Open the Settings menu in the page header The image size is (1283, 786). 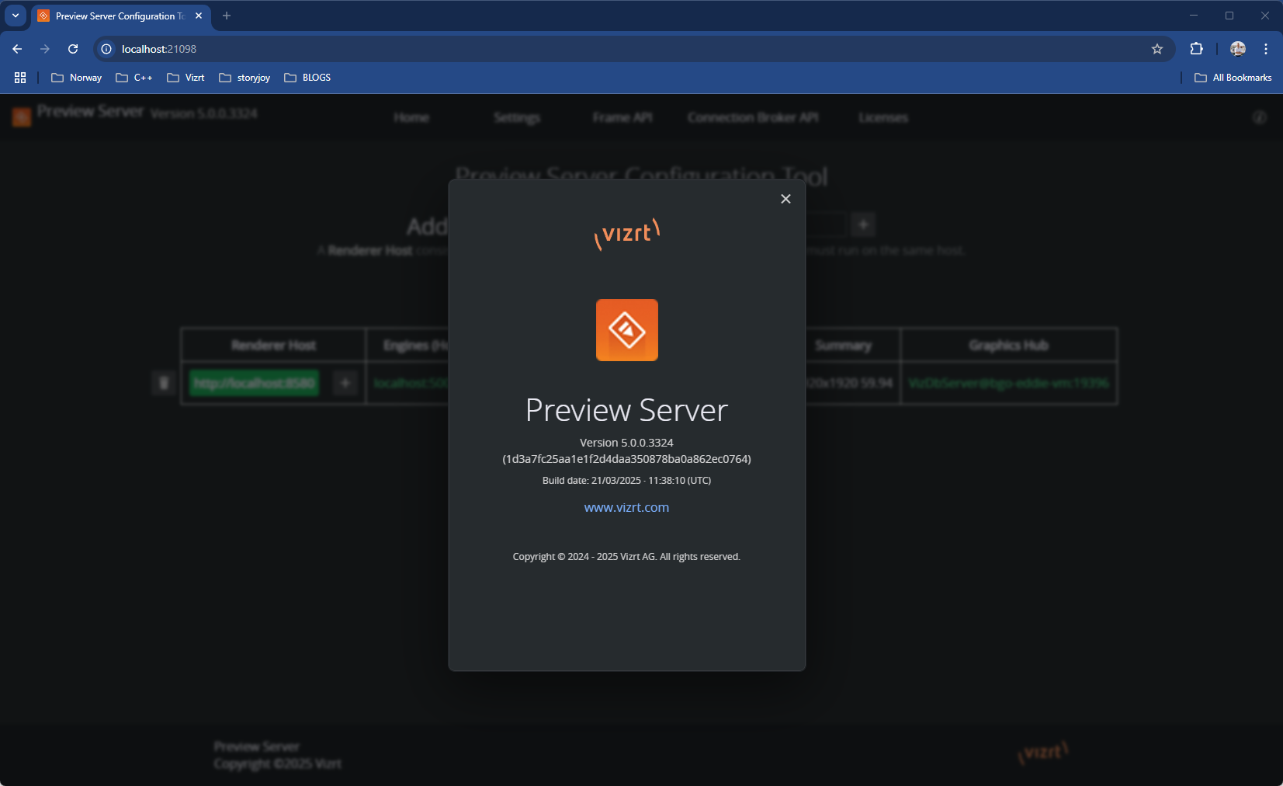pyautogui.click(x=517, y=117)
